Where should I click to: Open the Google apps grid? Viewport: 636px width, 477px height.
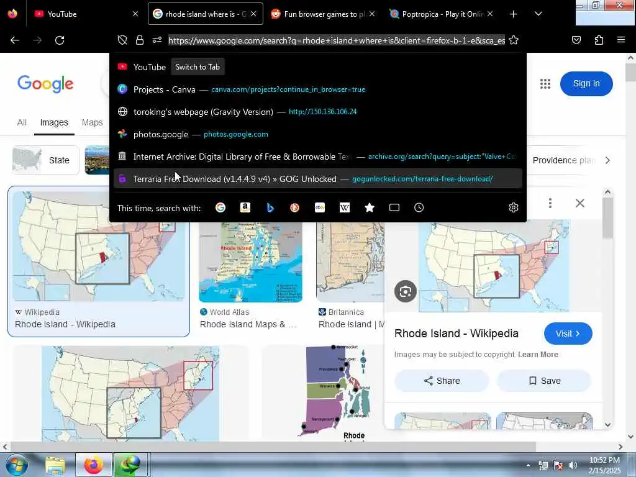(545, 84)
